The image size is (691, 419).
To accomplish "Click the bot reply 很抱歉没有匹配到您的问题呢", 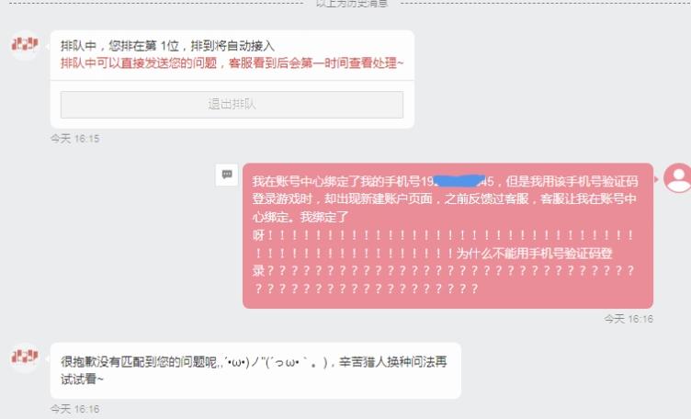I will tap(140, 362).
